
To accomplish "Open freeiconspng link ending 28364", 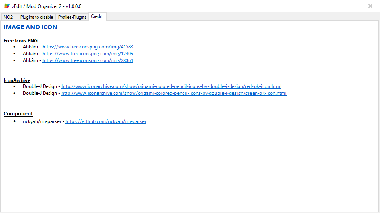I will pyautogui.click(x=87, y=60).
